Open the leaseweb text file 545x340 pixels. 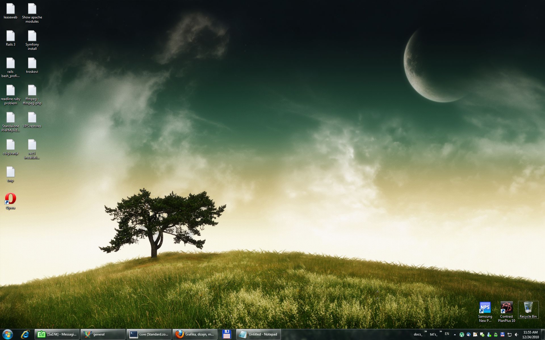tap(11, 11)
